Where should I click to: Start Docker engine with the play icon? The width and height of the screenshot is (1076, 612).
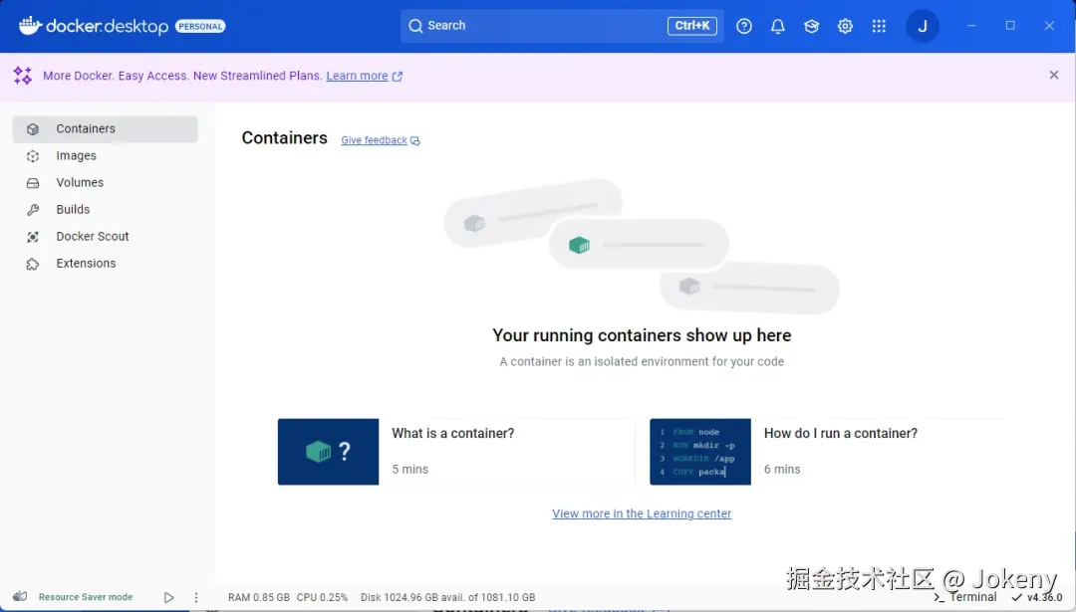168,598
